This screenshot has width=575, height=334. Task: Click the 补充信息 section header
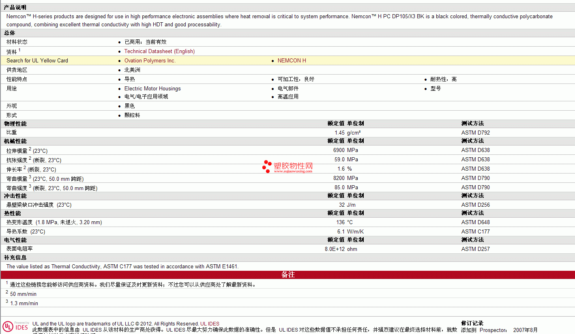point(15,257)
